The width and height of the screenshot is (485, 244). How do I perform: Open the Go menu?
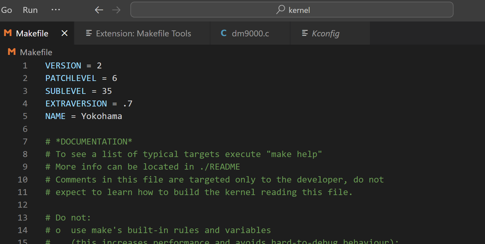coord(6,10)
